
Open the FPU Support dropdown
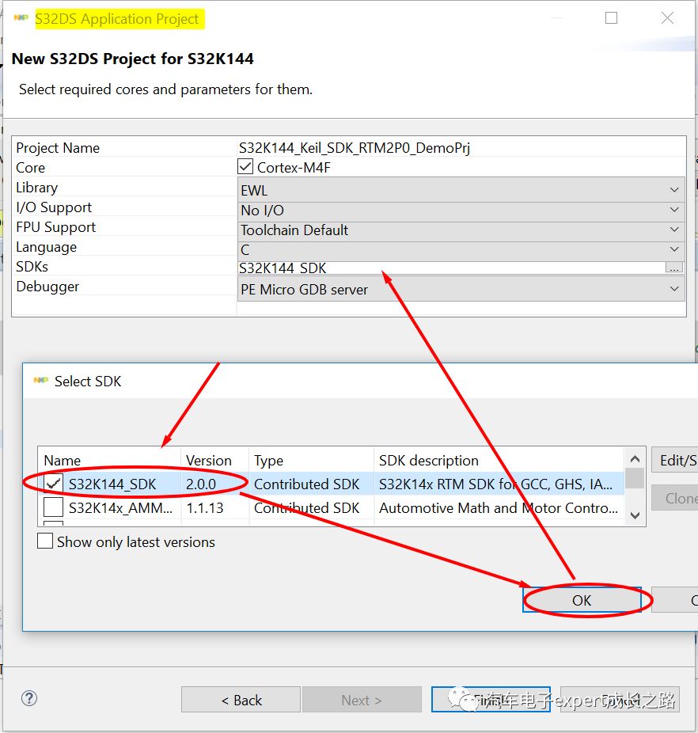673,229
